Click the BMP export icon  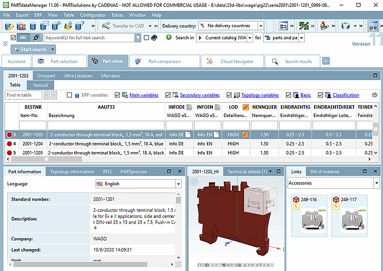[x=373, y=26]
